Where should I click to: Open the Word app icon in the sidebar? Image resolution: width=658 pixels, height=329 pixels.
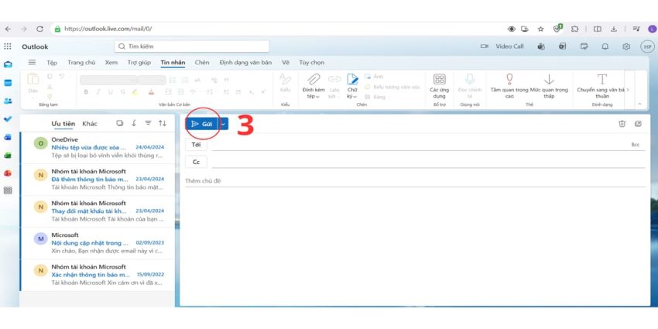(8, 137)
